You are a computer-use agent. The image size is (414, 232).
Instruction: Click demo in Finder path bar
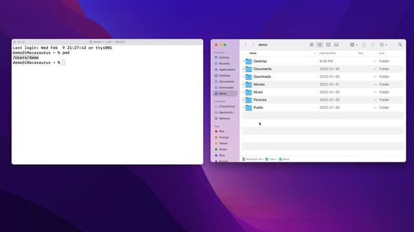284,159
